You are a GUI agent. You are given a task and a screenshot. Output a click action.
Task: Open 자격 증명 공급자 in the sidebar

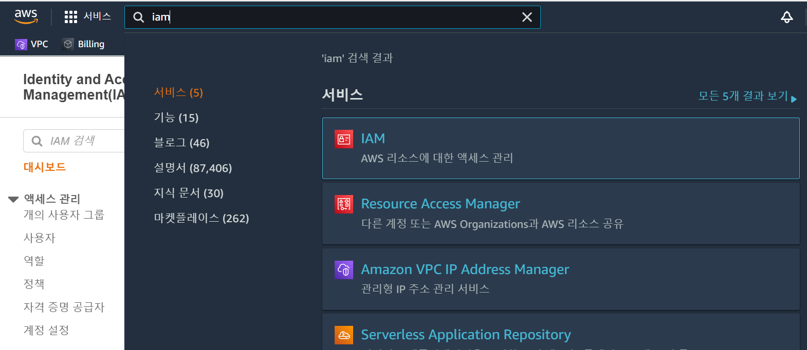[64, 307]
